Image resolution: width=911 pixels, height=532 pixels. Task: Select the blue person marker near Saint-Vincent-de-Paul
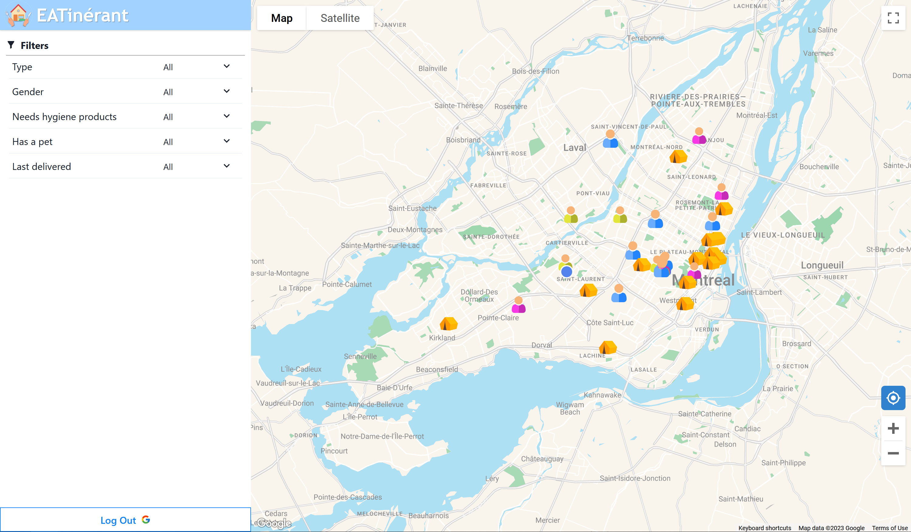(610, 140)
